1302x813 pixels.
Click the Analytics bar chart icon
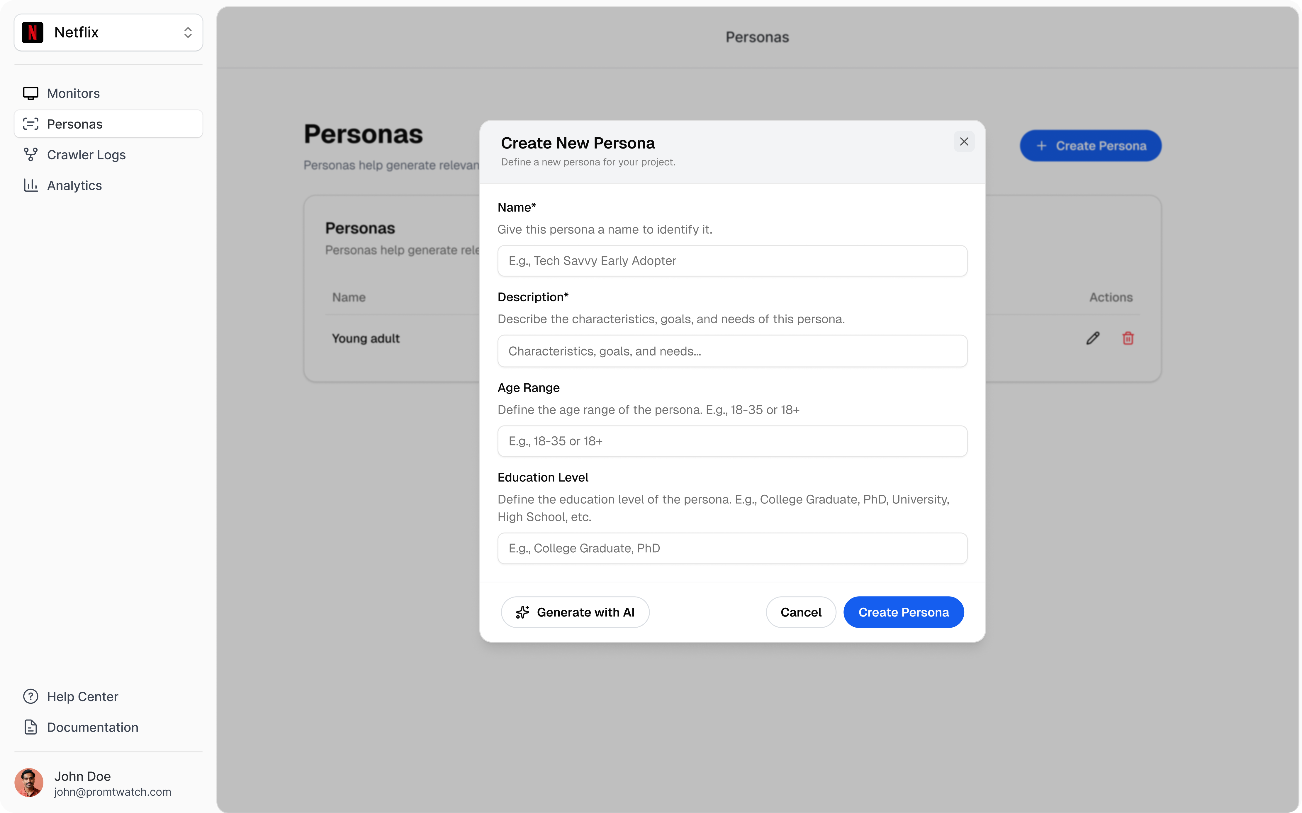31,185
